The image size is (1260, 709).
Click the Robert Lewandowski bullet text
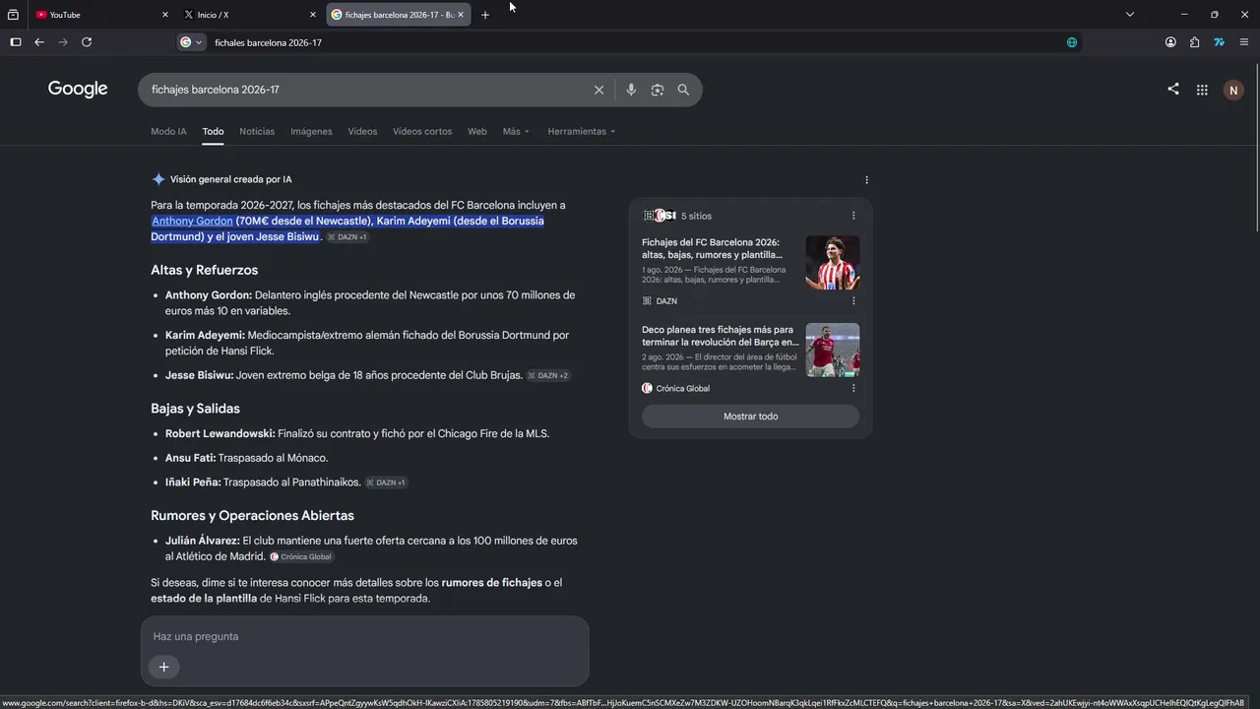click(357, 433)
